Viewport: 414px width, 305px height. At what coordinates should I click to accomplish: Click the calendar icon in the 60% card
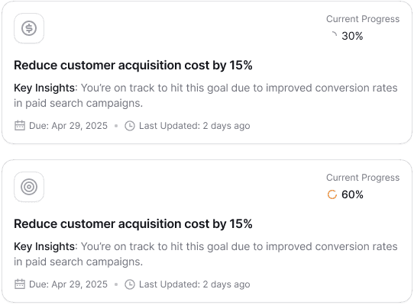coord(20,284)
